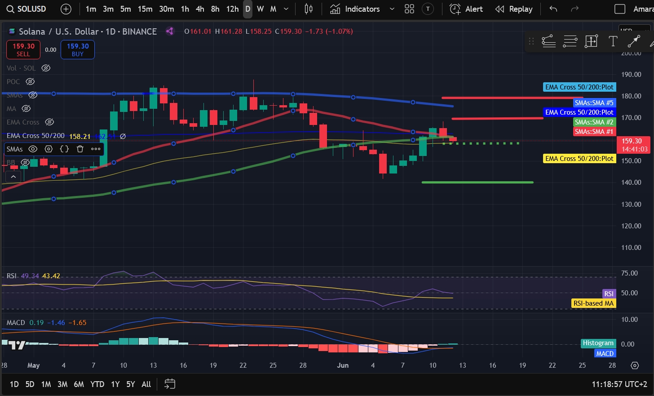
Task: Click the Solana logo beside the symbol title
Action: coord(12,31)
